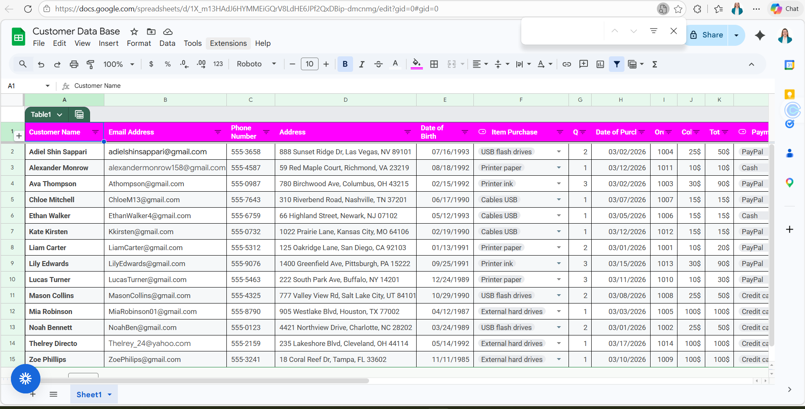Screen dimensions: 805x409
Task: Click the insert link icon
Action: (x=567, y=64)
